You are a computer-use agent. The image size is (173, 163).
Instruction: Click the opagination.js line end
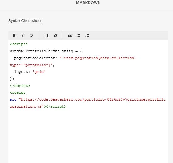point(38,106)
